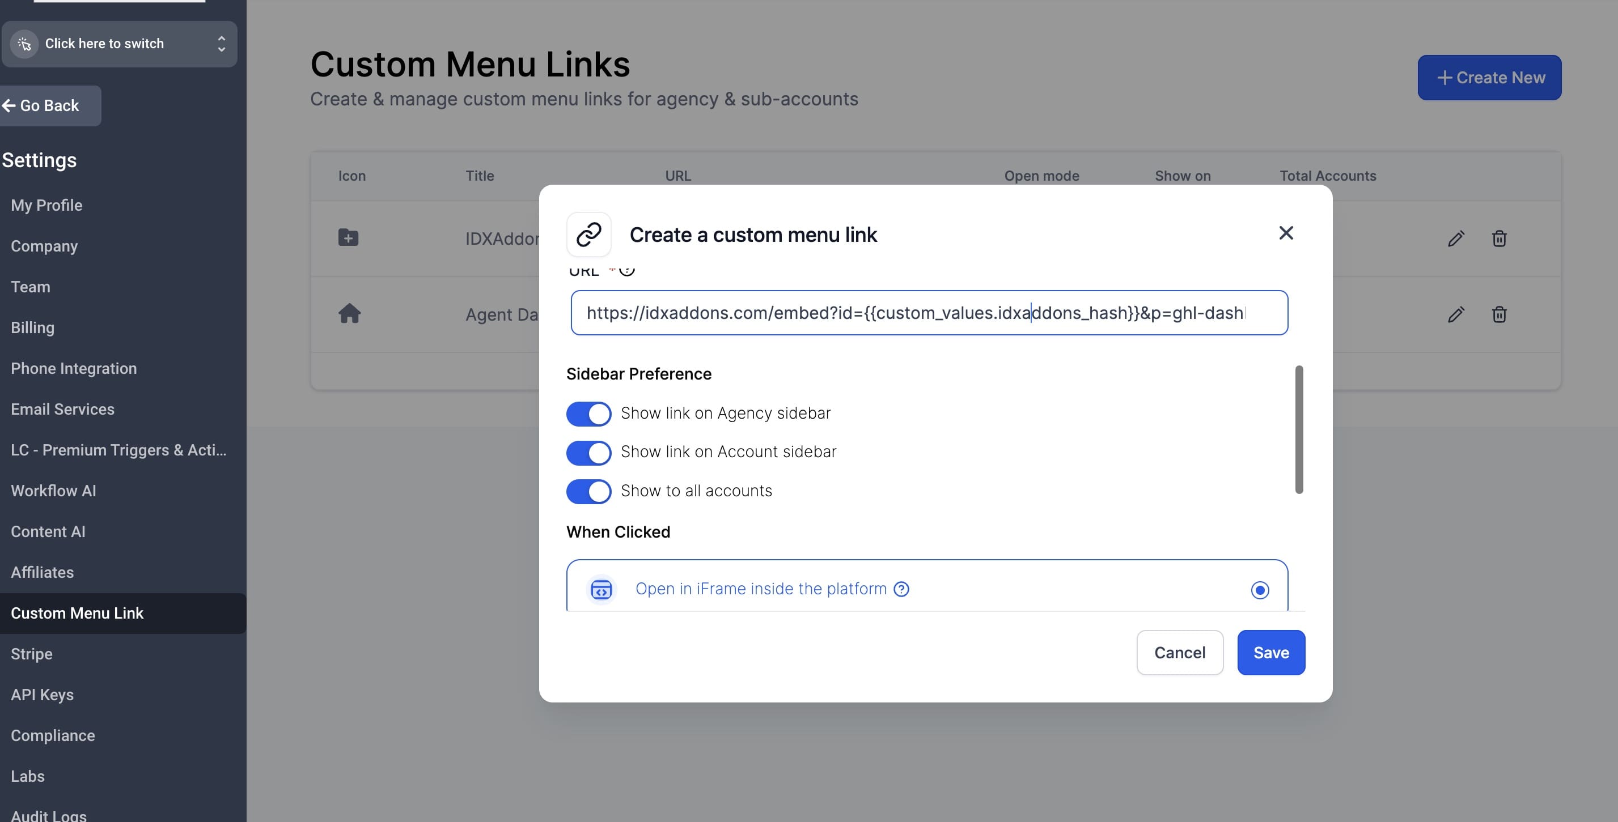Click the help icon beside iFrame option

(x=901, y=589)
